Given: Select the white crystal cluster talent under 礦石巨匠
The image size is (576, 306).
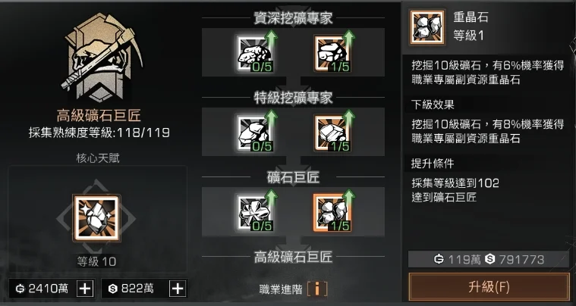Looking at the screenshot, I should coord(254,213).
